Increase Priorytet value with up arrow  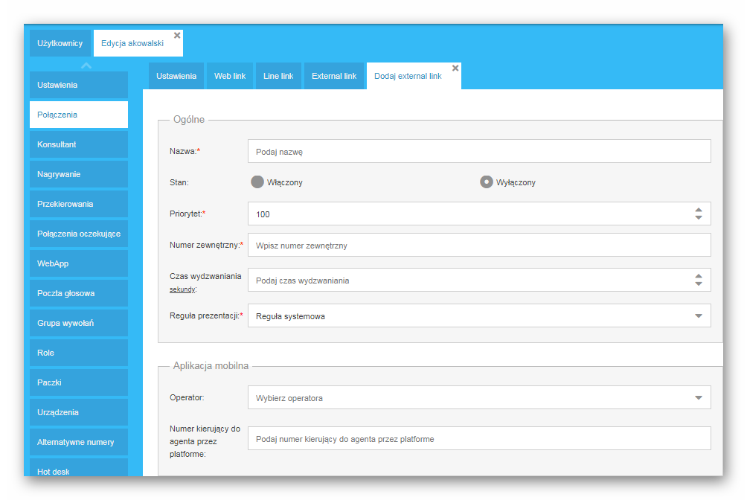click(x=699, y=210)
